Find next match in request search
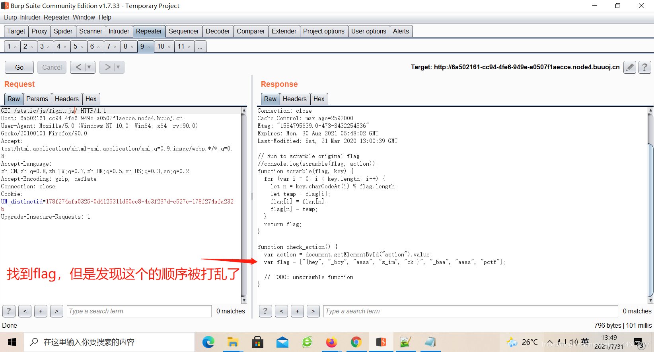Image resolution: width=654 pixels, height=352 pixels. 56,311
